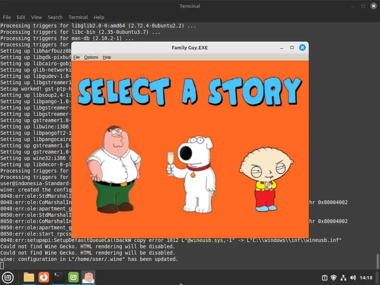380x285 pixels.
Task: Open the clock showing 14:18
Action: 366,278
